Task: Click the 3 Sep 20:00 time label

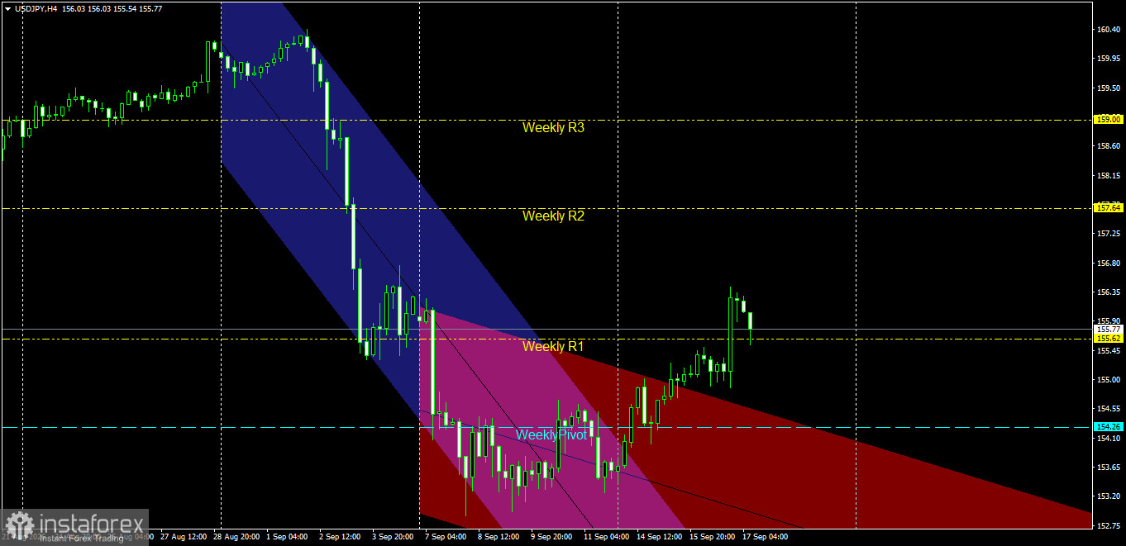Action: 392,537
